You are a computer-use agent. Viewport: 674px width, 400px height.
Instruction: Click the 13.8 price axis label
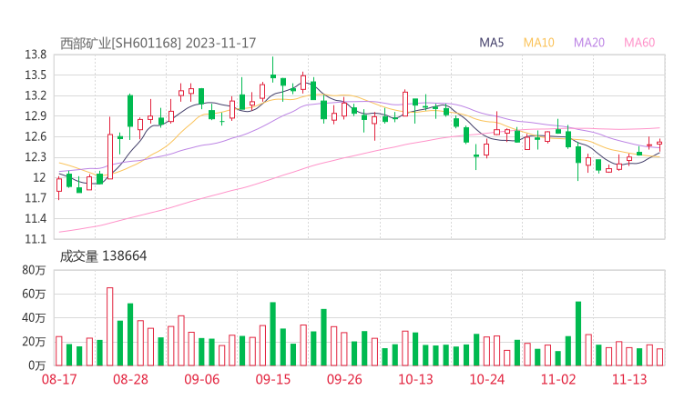point(36,55)
